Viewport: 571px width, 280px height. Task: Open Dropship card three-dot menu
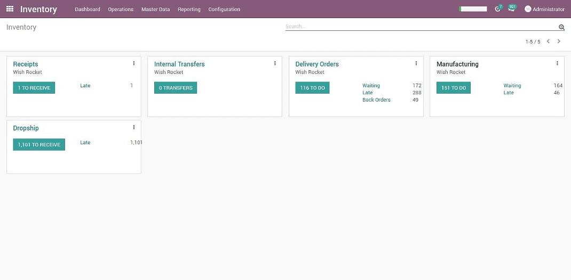click(x=133, y=127)
